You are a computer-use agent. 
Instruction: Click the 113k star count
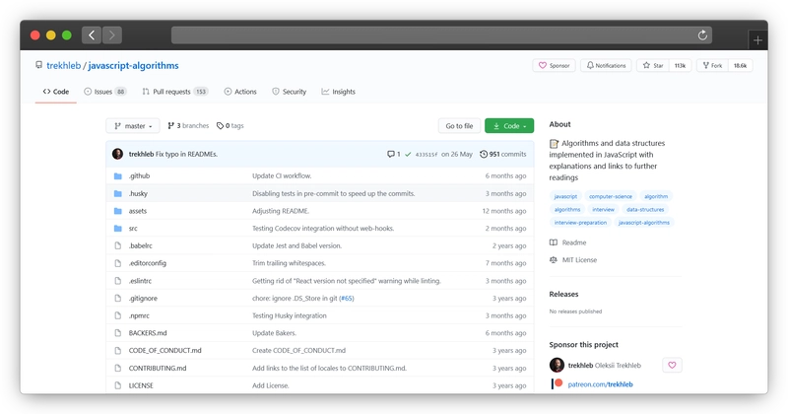[x=680, y=65]
